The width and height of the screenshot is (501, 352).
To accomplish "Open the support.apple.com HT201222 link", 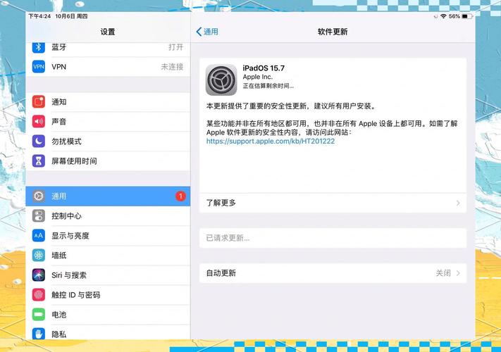I will pyautogui.click(x=271, y=141).
